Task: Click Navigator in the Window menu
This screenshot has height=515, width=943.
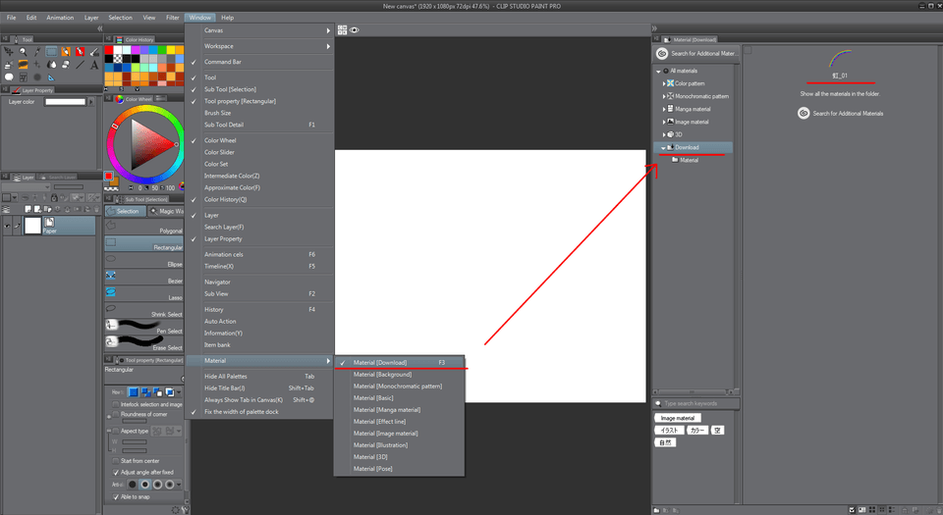Action: point(217,282)
